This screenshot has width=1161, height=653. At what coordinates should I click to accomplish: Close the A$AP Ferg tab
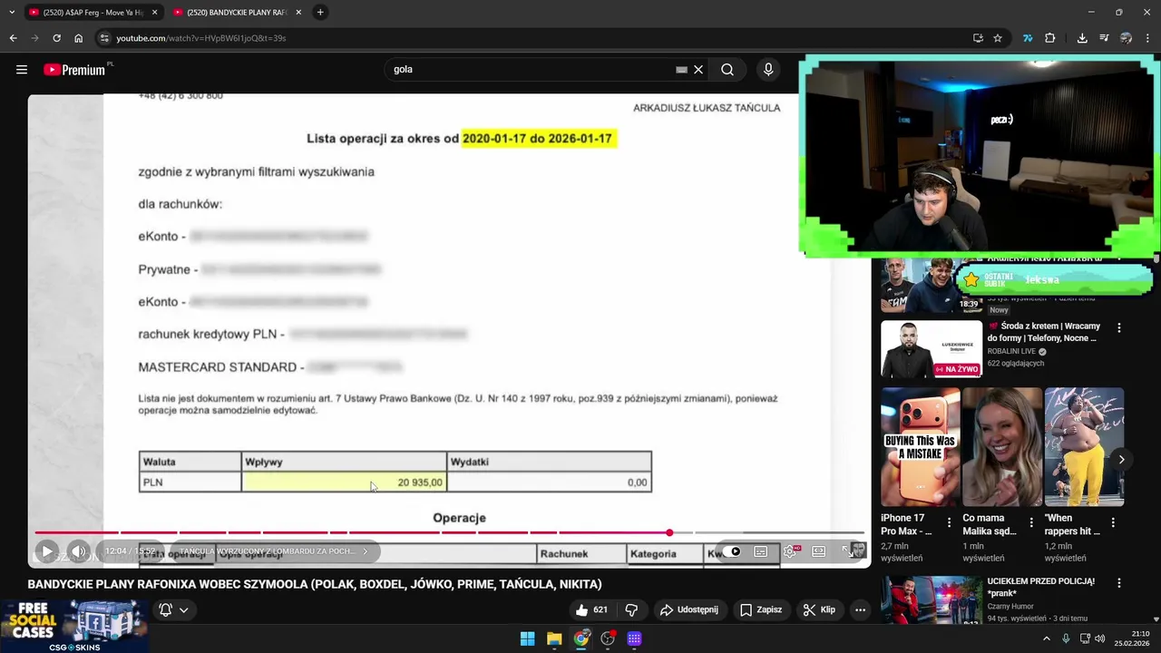point(154,13)
